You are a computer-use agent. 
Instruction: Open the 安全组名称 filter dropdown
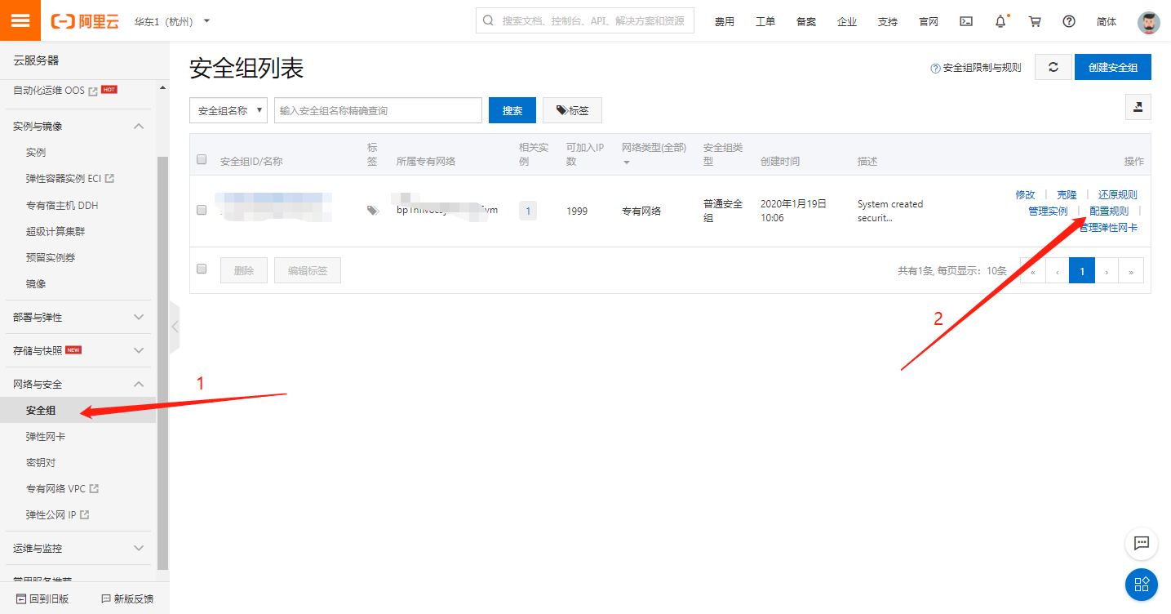pyautogui.click(x=228, y=110)
